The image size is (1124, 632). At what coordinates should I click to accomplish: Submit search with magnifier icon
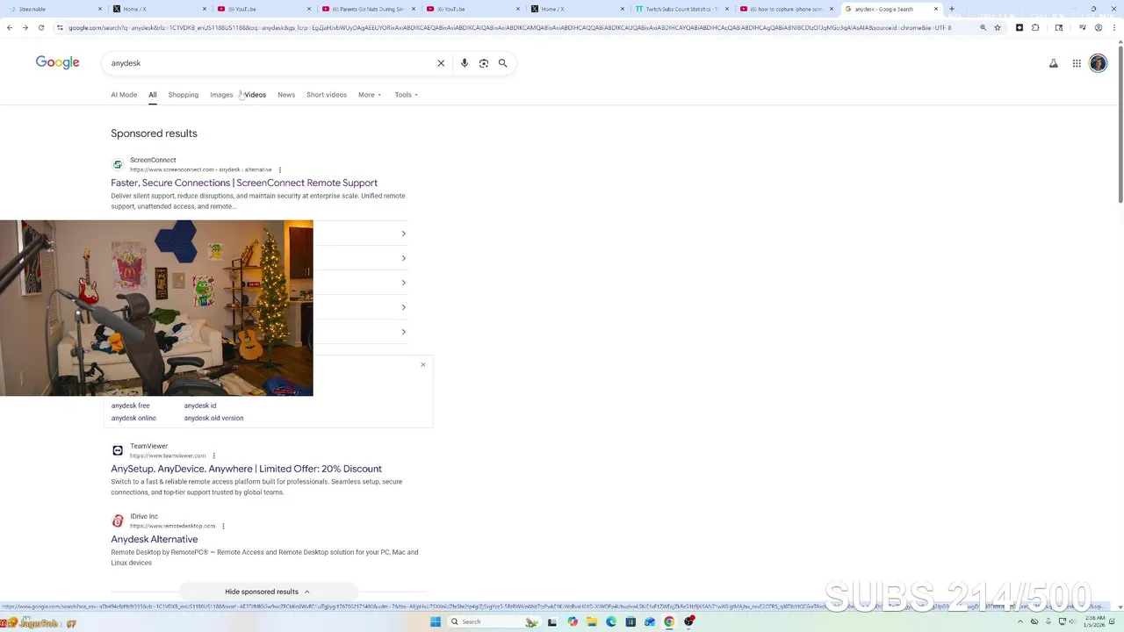click(503, 63)
